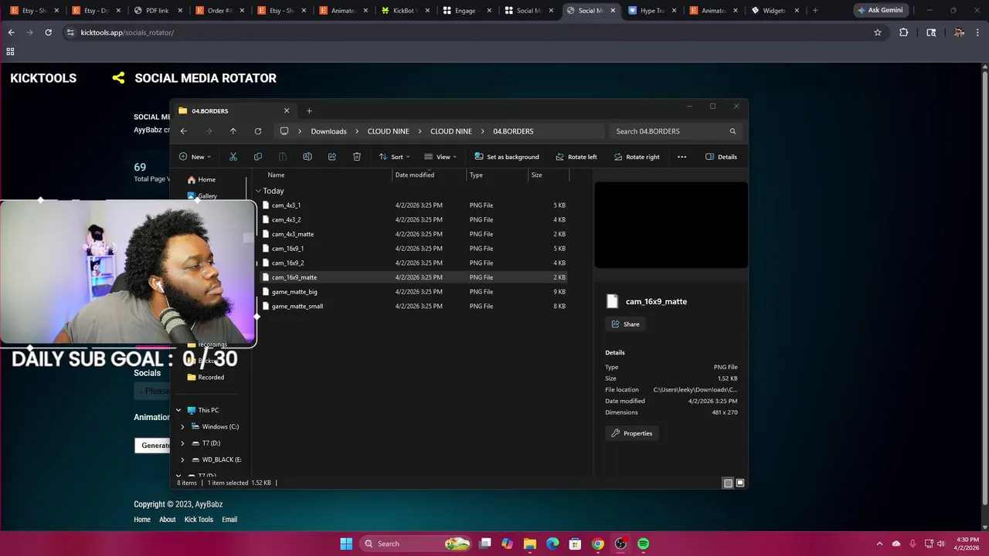Open the See more (three dots) menu
Screen dimensions: 989x556
(681, 157)
